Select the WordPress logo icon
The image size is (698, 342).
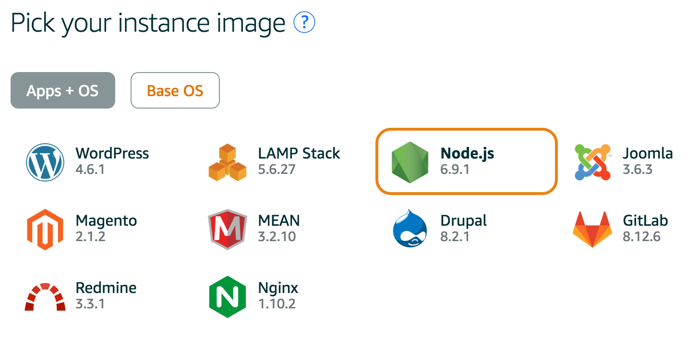pos(45,162)
